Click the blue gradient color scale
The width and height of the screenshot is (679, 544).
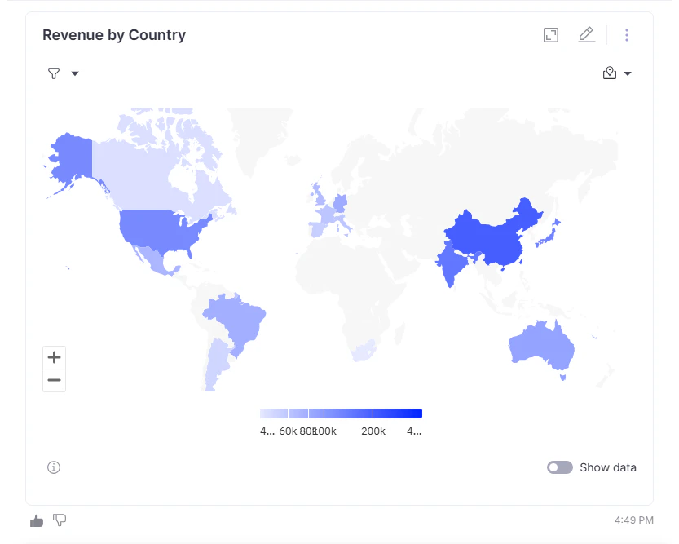341,413
